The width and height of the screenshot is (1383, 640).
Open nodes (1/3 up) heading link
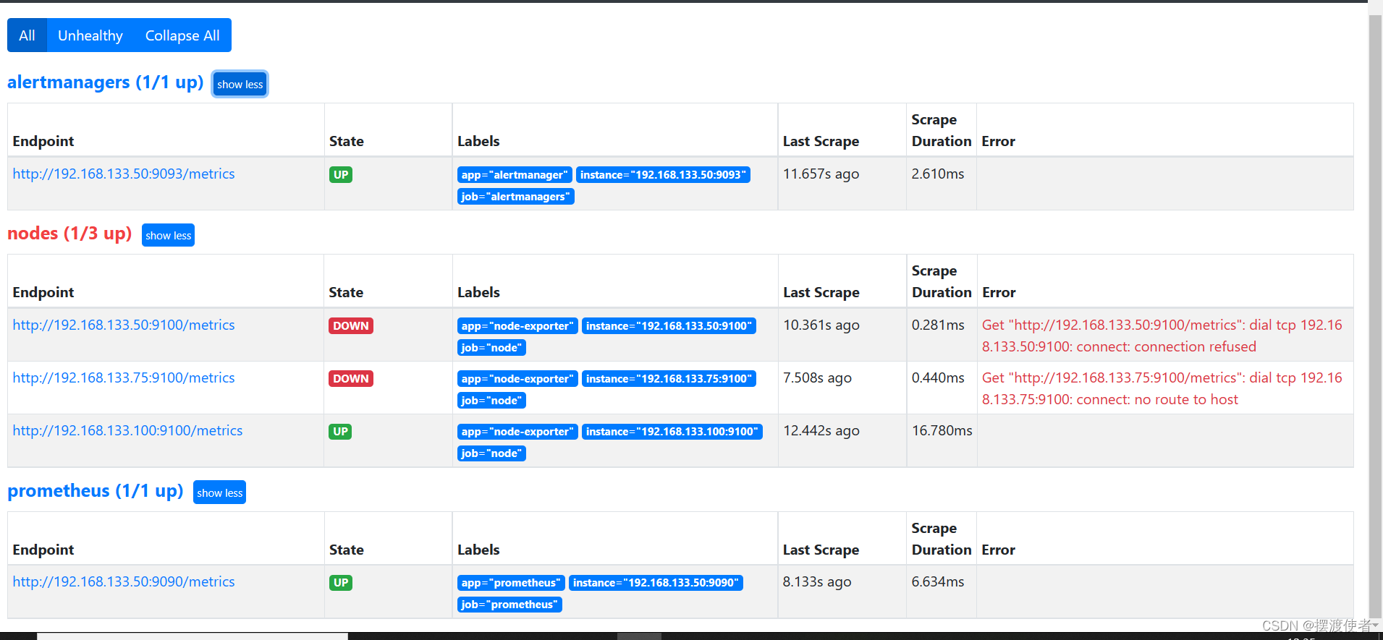tap(69, 234)
